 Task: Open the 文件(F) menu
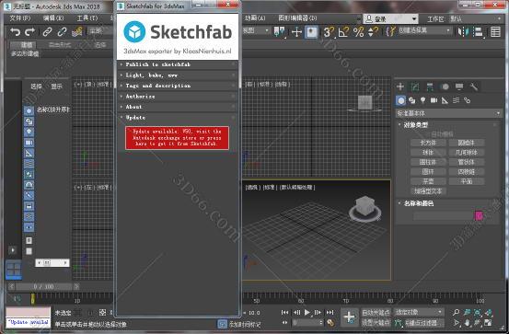(x=20, y=17)
